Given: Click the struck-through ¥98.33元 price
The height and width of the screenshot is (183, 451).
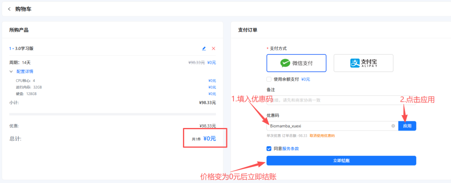Looking at the screenshot, I should pos(196,63).
